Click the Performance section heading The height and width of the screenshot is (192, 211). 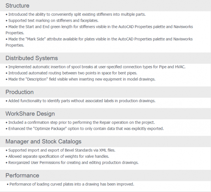[x=22, y=176]
